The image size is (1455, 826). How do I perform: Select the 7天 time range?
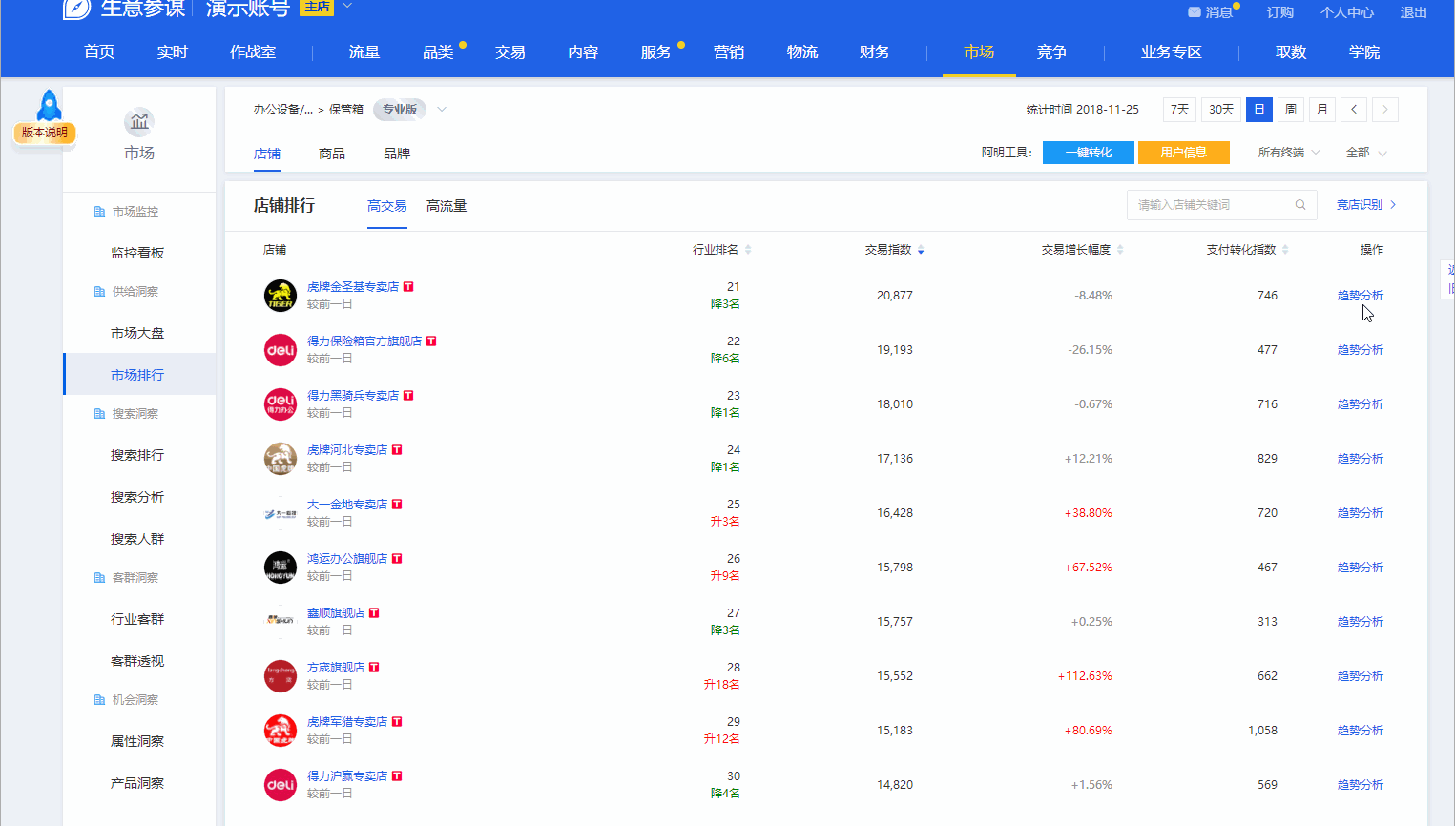click(x=1180, y=110)
